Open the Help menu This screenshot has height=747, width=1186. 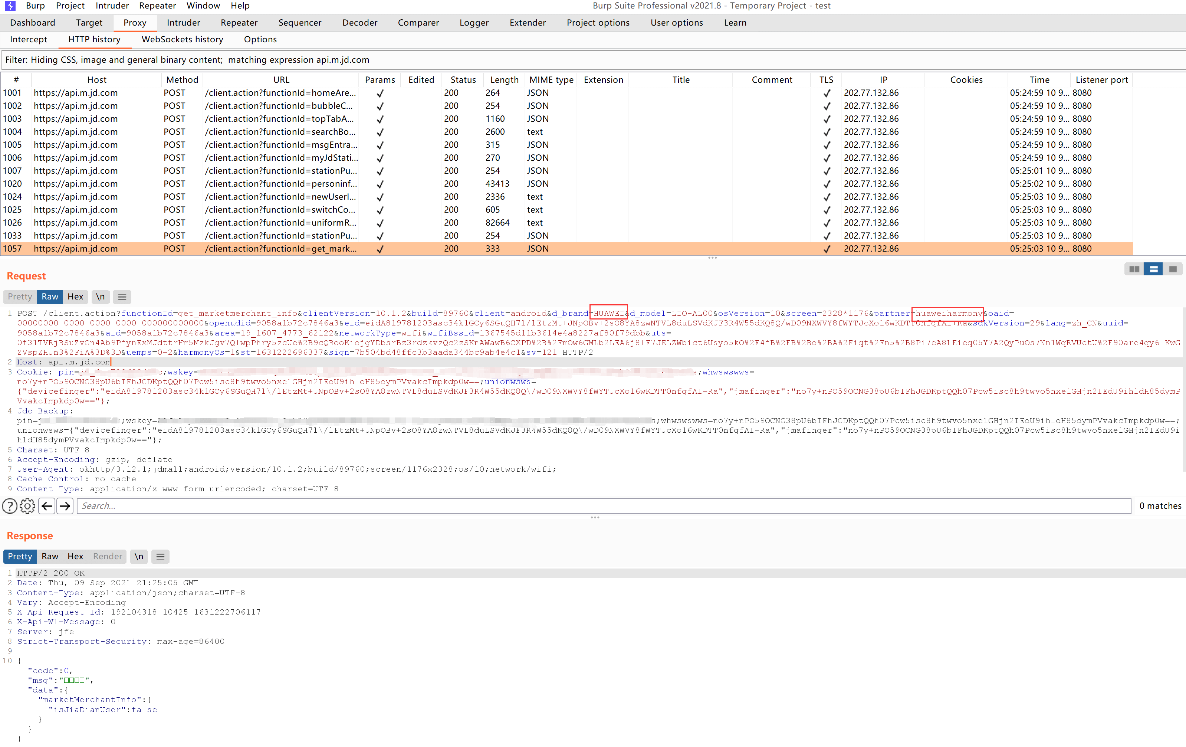240,6
